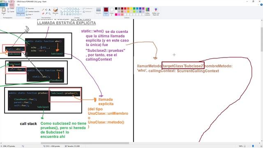Open the Tamaño line thickness dropdown
Screen dimensions: 263x148
[x=99, y=12]
